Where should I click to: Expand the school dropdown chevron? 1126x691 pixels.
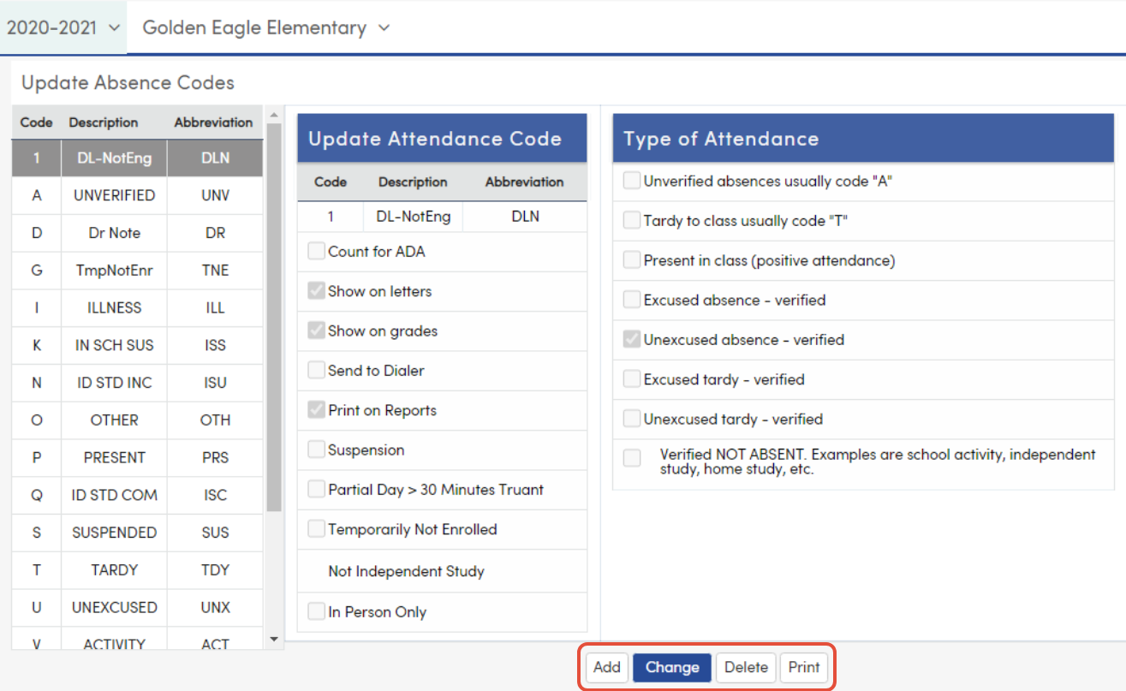pos(383,27)
